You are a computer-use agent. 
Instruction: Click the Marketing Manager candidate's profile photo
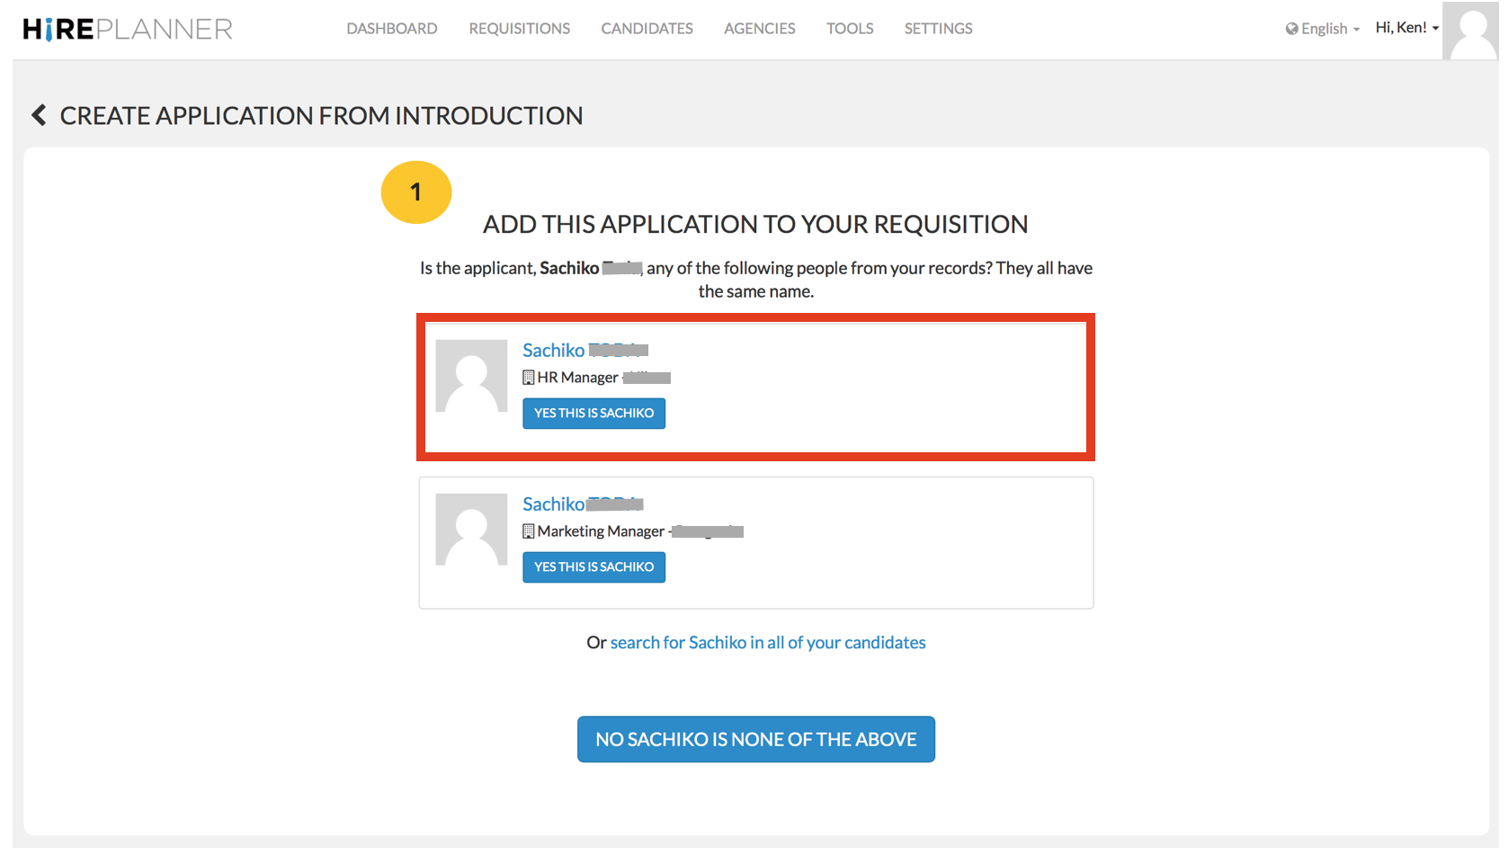471,530
